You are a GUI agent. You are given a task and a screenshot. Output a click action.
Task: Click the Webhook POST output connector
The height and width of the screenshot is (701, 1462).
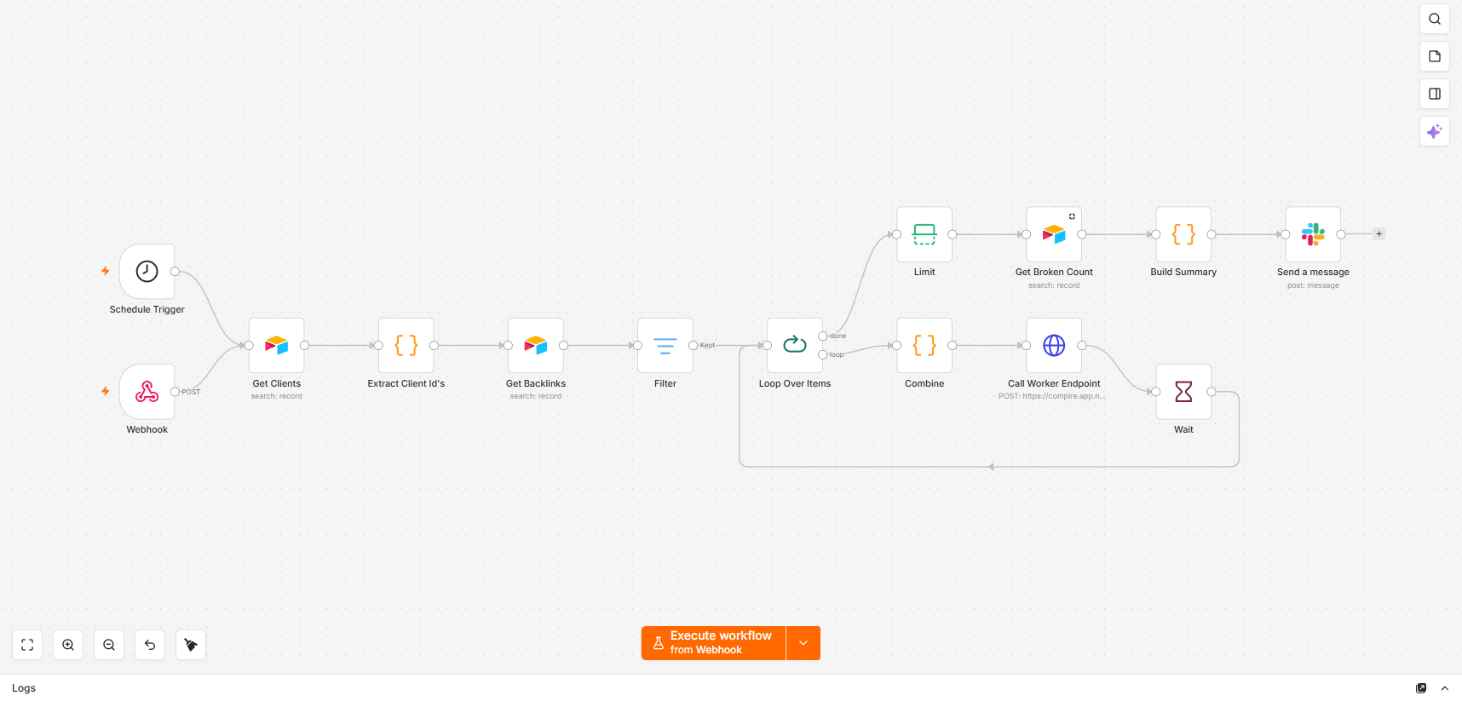tap(175, 392)
